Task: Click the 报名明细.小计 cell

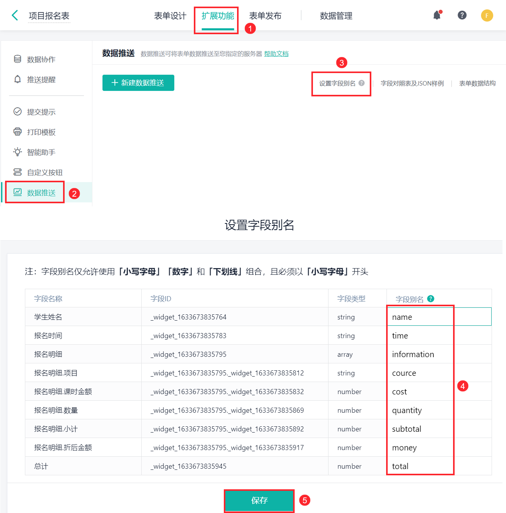Action: pyautogui.click(x=83, y=429)
